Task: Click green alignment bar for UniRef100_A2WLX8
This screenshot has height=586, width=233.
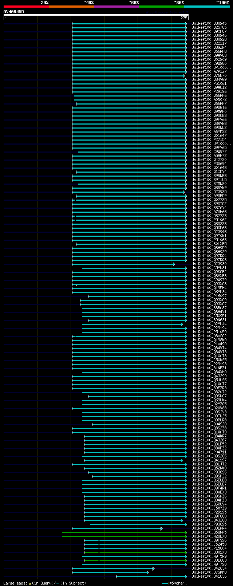Action: pos(125,536)
